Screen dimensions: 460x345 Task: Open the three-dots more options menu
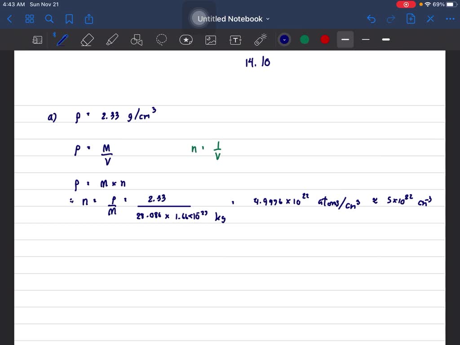(x=450, y=19)
